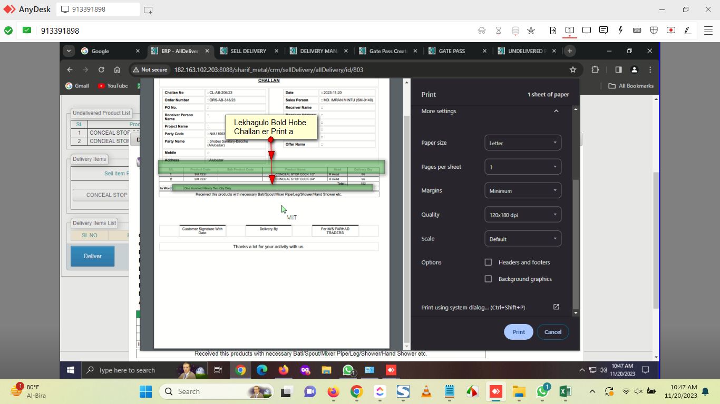Switch to the SELL DELIVERY tab
The image size is (720, 404).
(248, 51)
